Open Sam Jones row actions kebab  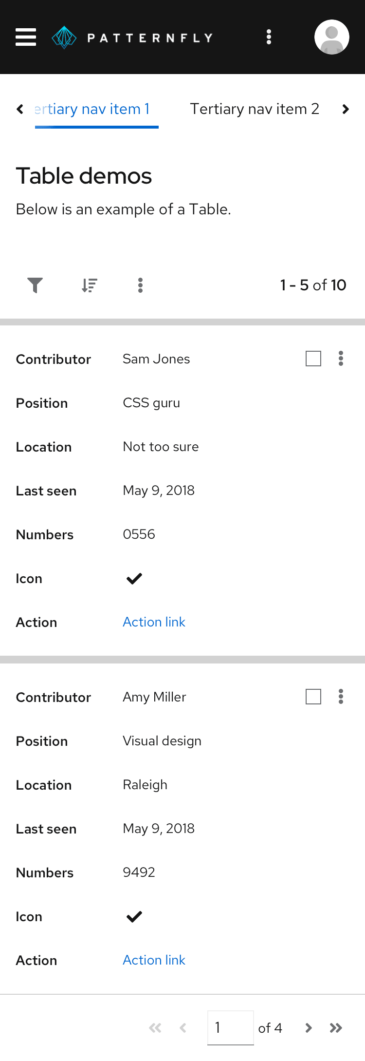[341, 359]
